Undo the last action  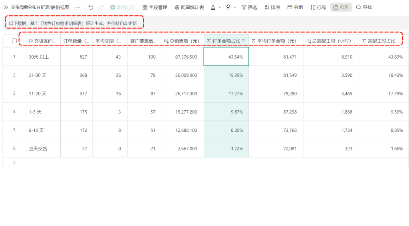tap(91, 7)
